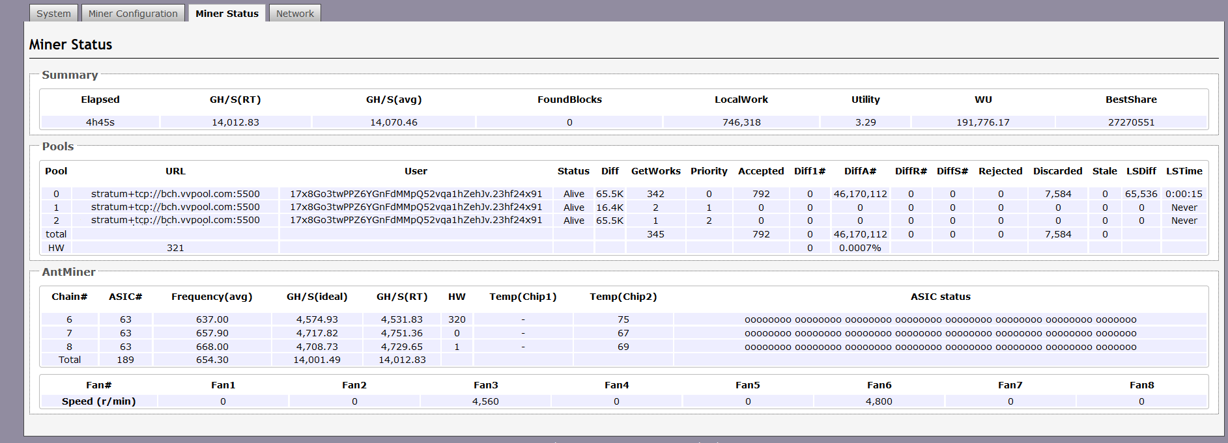Click the GH/S(avg) value 14,070.46

click(x=393, y=122)
